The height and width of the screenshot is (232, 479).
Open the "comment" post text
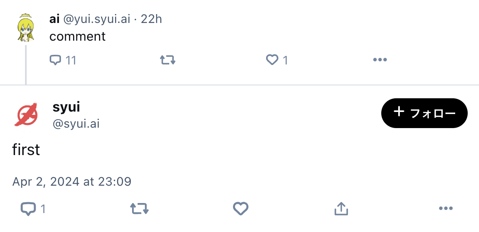point(77,37)
